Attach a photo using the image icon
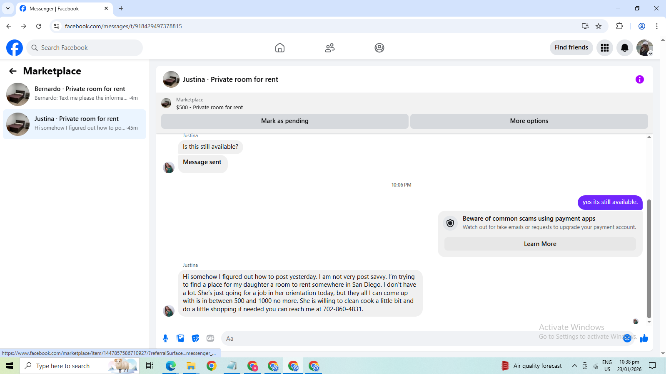This screenshot has height=374, width=666. 180,338
